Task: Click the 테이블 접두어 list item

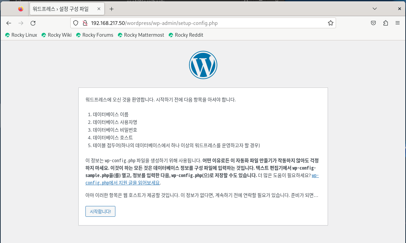Action: (x=177, y=145)
